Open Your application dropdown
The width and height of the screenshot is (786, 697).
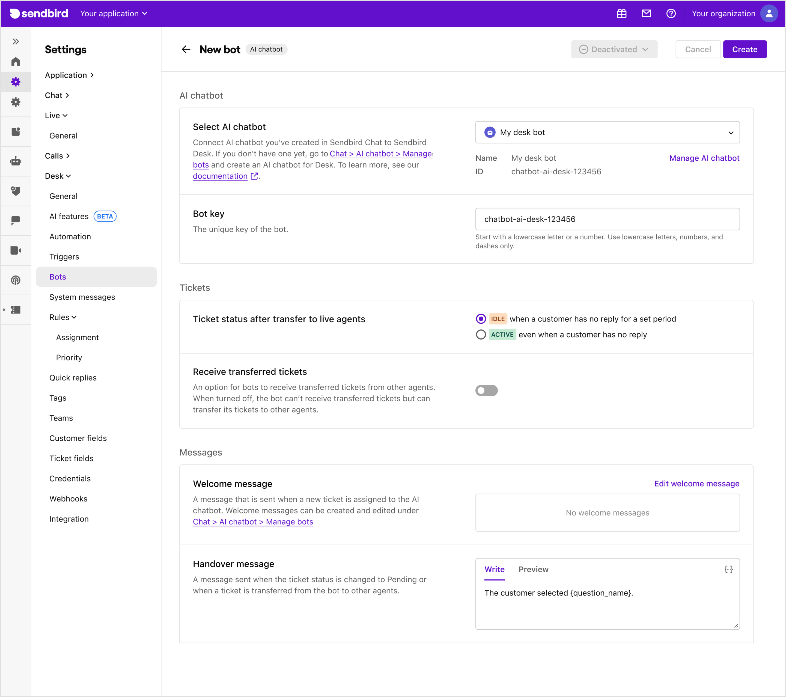(x=114, y=13)
